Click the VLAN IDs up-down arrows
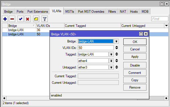Viewport: 170px width, 107px height. pyautogui.click(x=117, y=48)
